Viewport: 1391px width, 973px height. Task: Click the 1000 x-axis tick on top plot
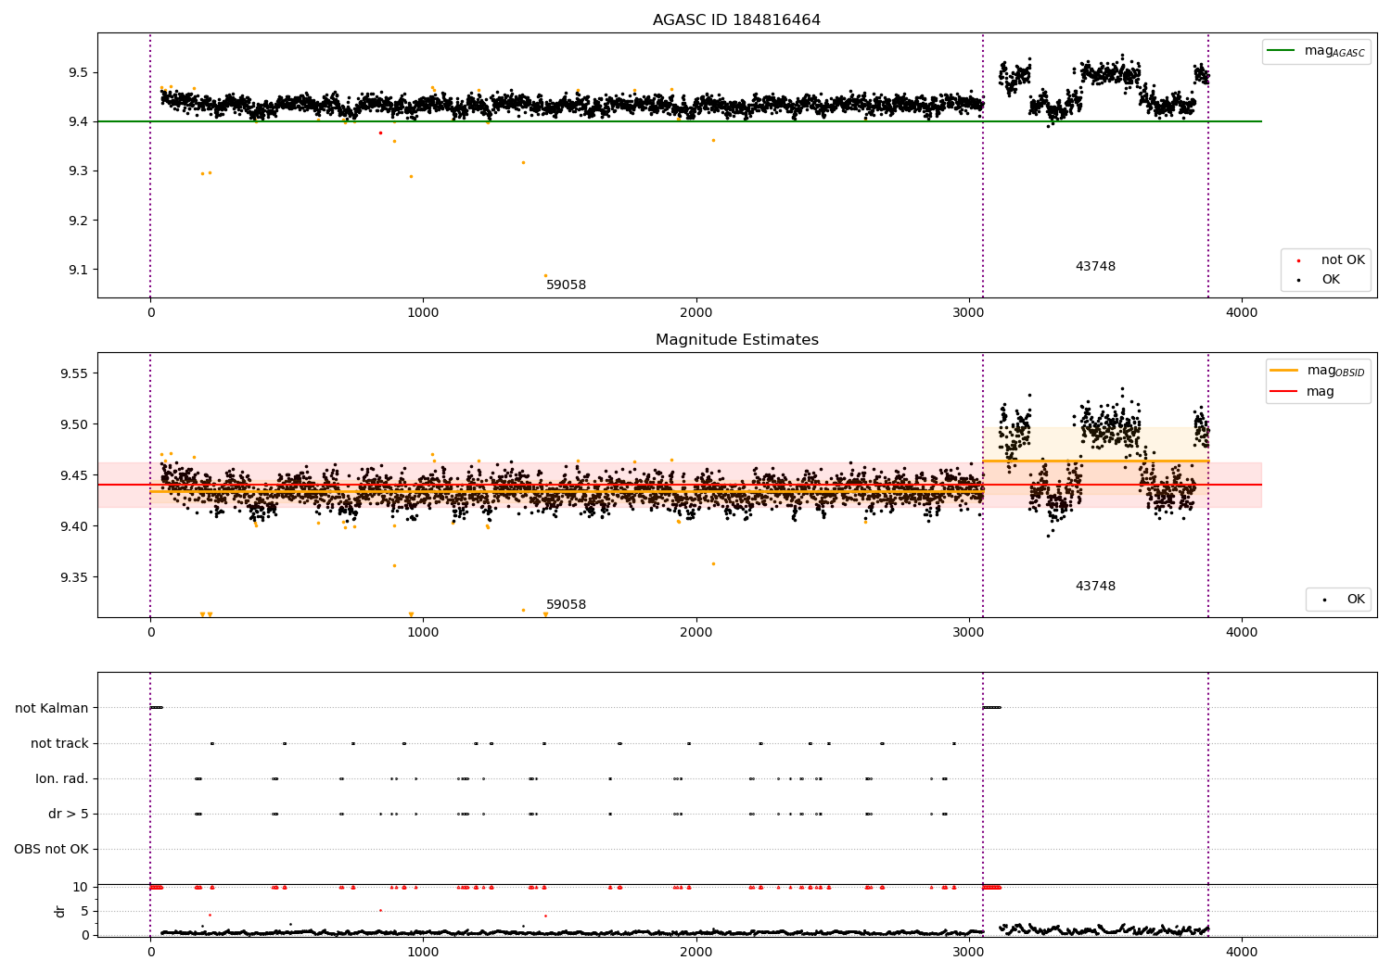[423, 313]
